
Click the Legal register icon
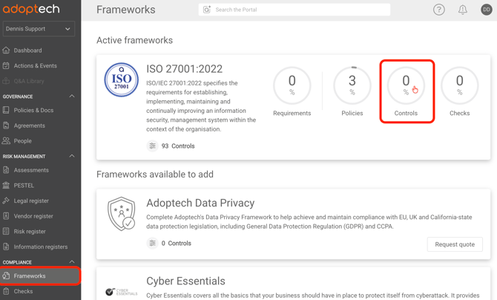pyautogui.click(x=7, y=200)
